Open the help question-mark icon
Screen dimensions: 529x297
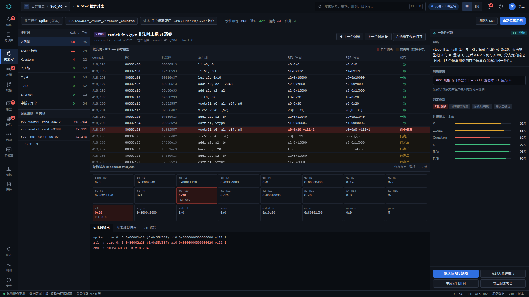point(501,6)
